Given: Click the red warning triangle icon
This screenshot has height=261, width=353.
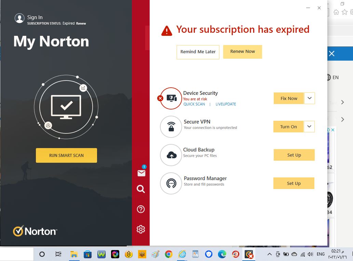Looking at the screenshot, I should tap(167, 31).
